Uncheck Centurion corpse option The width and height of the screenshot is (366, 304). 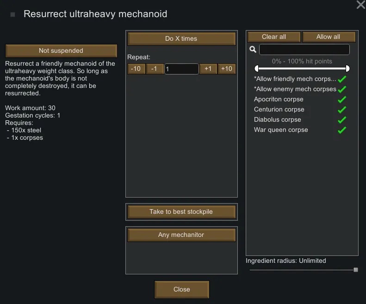click(x=342, y=110)
